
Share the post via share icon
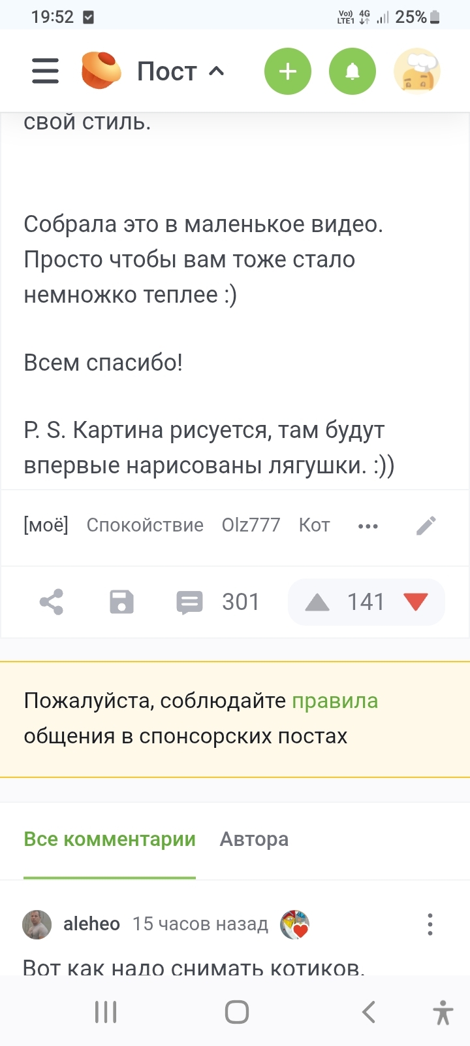[52, 602]
